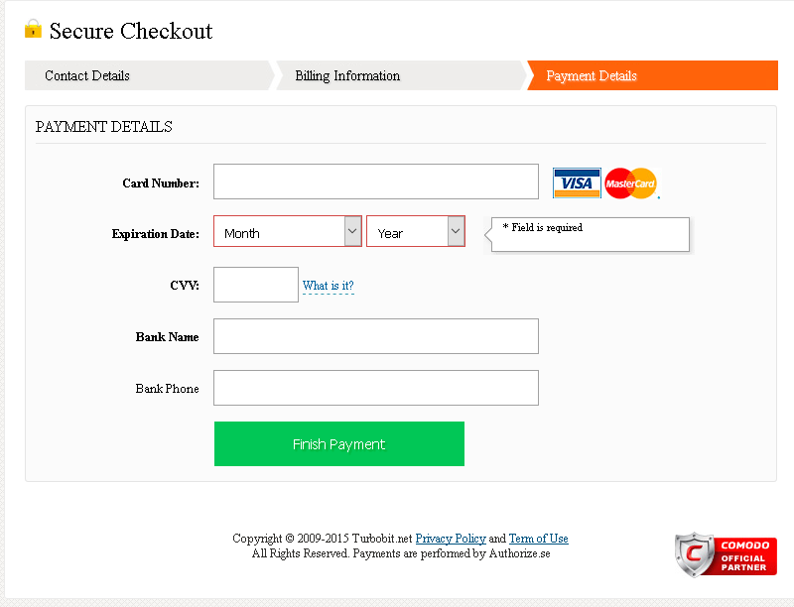Switch to the Billing Information step
794x607 pixels.
tap(347, 75)
